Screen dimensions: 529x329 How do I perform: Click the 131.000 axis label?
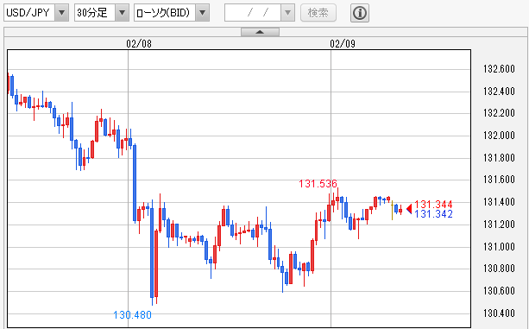(x=499, y=246)
